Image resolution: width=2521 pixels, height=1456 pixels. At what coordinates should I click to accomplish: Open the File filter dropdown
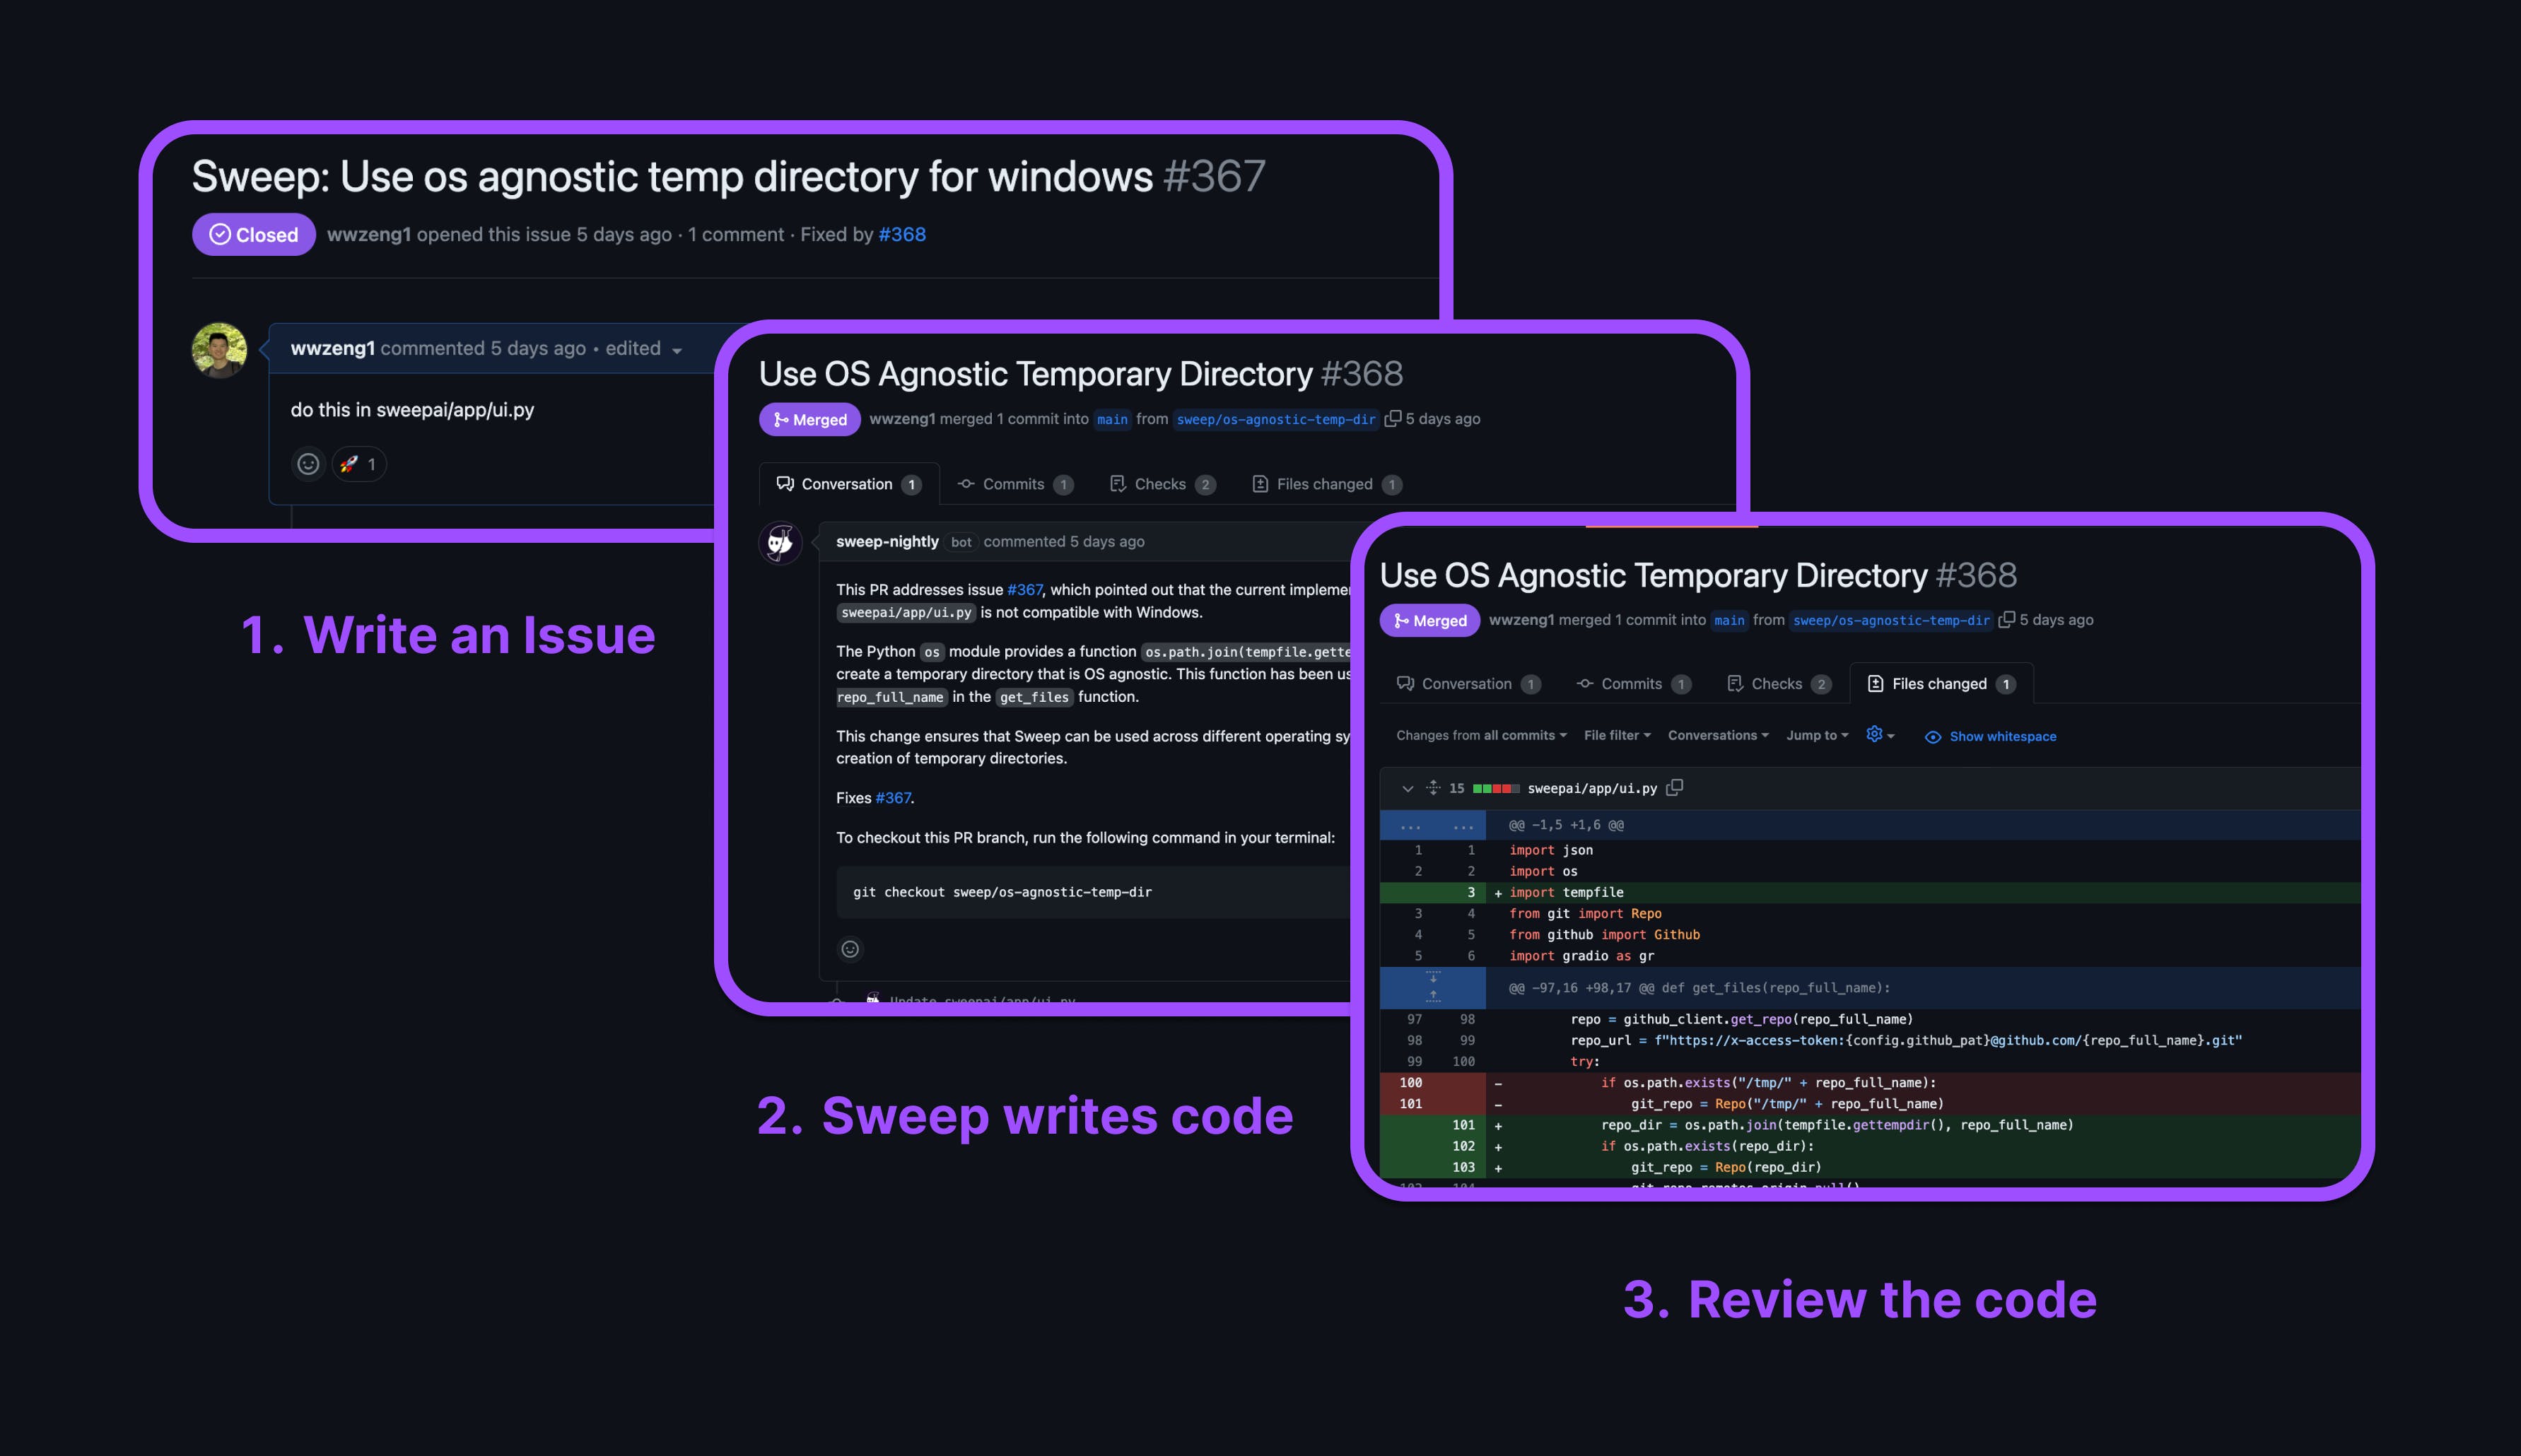[x=1616, y=735]
